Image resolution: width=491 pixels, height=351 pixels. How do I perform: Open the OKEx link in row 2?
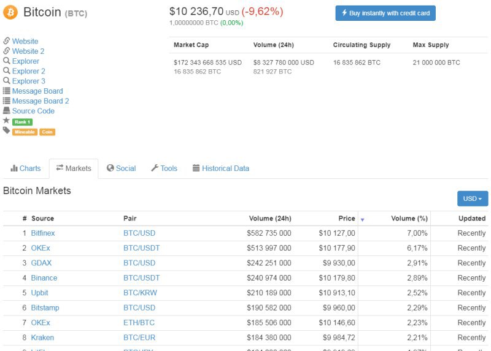point(41,248)
